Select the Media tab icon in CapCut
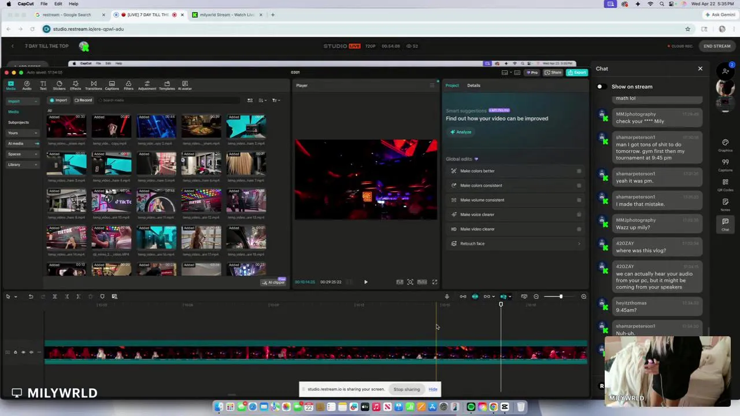Image resolution: width=740 pixels, height=416 pixels. [x=10, y=86]
